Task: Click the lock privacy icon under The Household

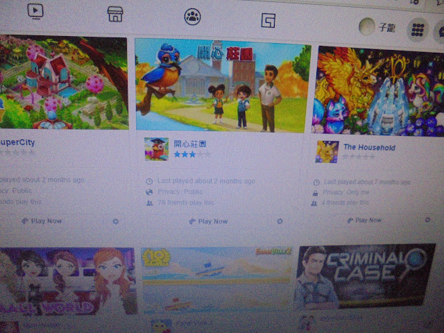Action: tap(315, 193)
